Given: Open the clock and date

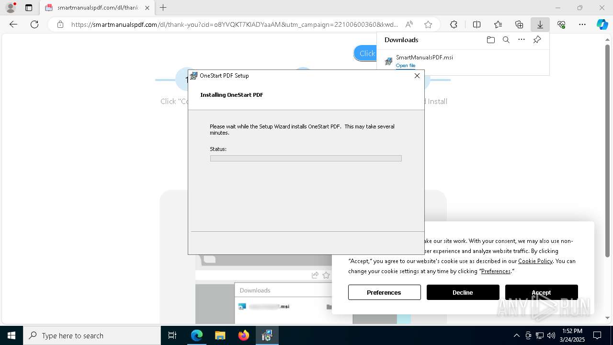Looking at the screenshot, I should [x=572, y=335].
